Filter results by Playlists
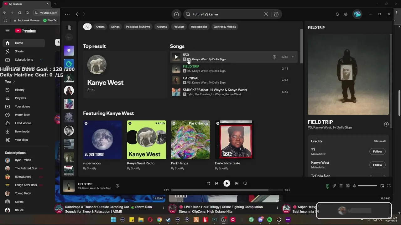 pos(179,27)
